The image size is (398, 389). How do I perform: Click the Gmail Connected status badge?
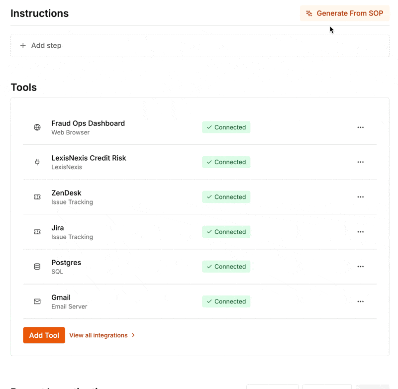coord(226,301)
